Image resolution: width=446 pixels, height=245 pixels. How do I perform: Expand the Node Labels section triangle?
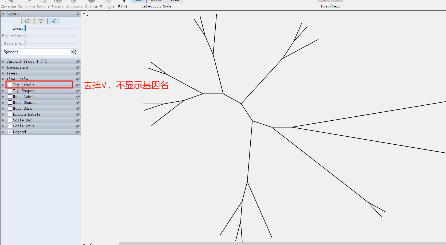pos(3,97)
